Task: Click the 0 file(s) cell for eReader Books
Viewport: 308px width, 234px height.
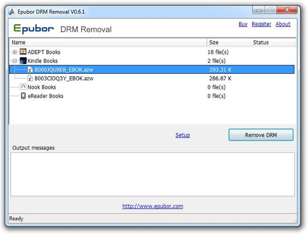Action: click(217, 96)
